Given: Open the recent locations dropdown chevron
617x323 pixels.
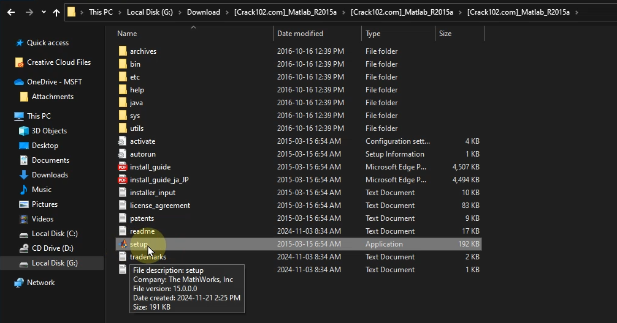Looking at the screenshot, I should tap(44, 12).
